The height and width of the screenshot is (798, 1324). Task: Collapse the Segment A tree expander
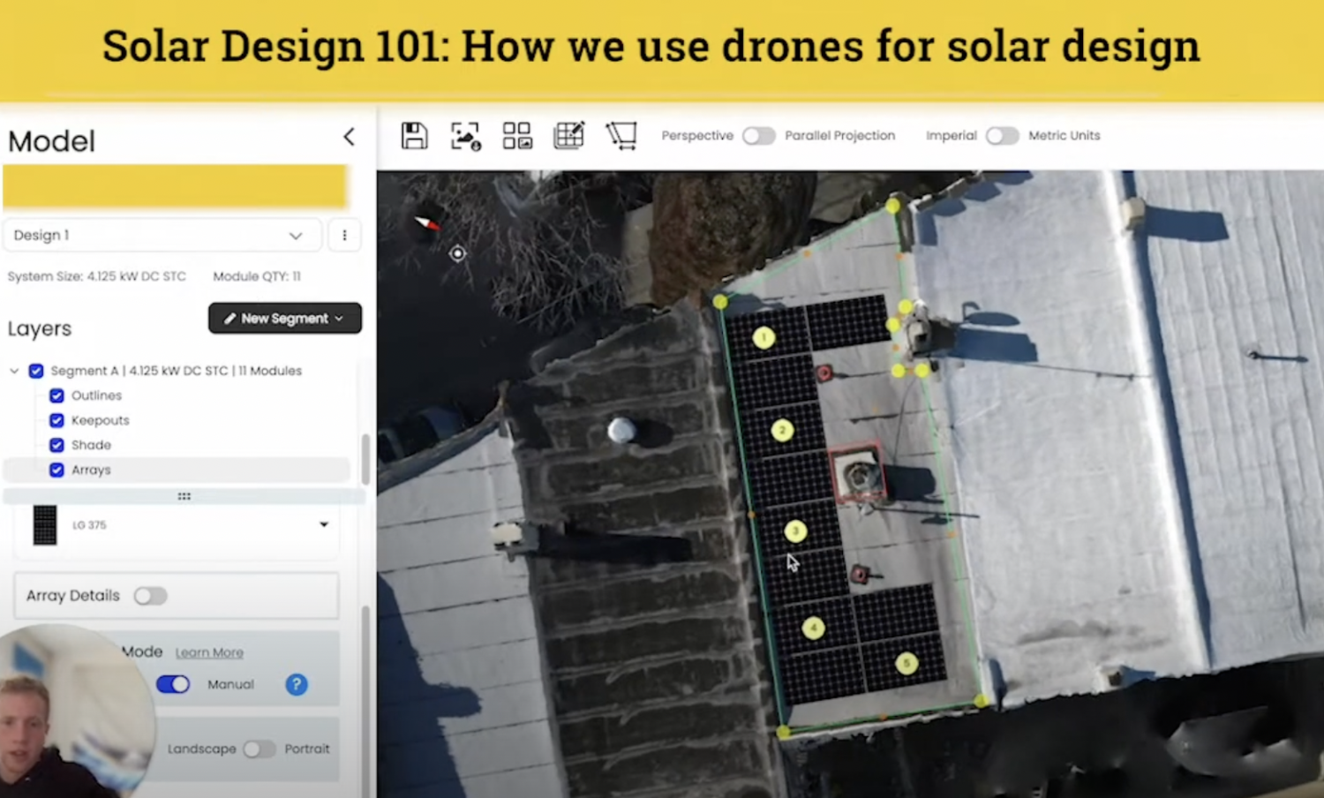coord(14,371)
